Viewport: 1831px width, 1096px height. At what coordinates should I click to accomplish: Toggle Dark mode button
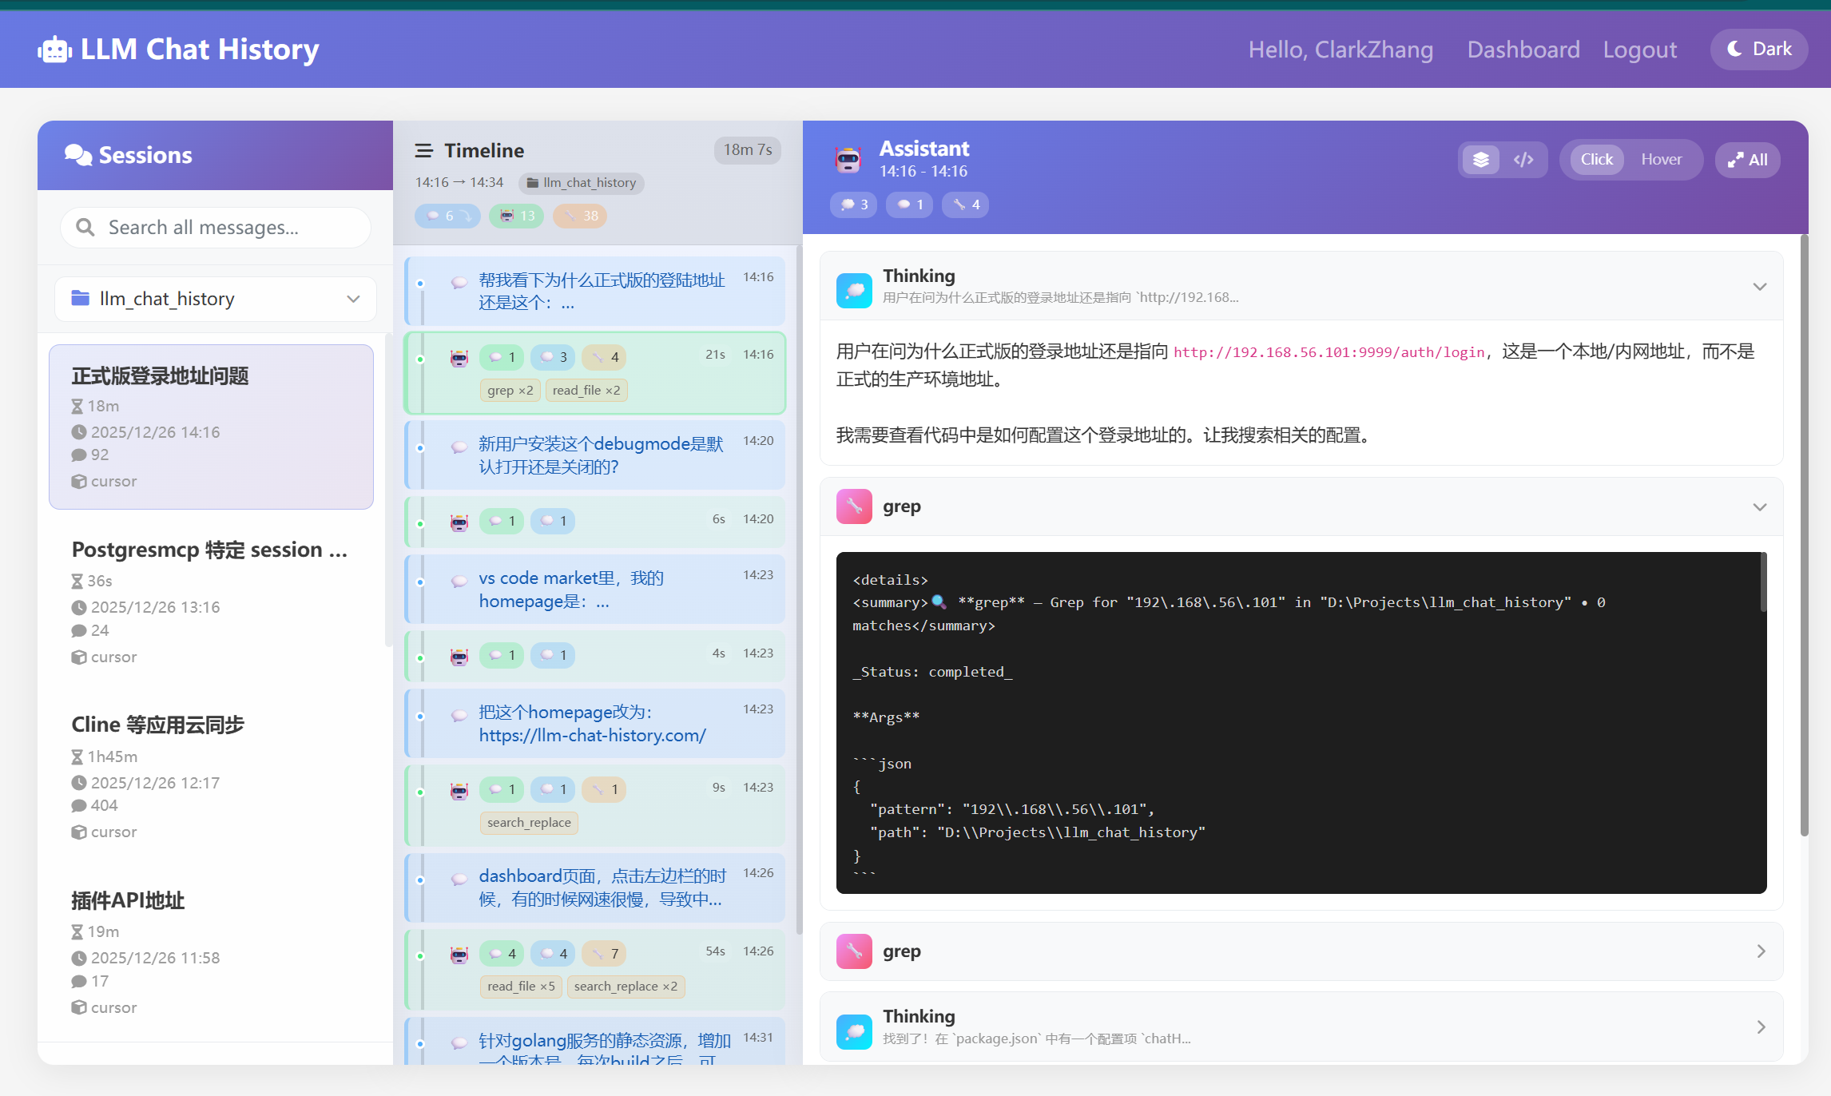1759,50
